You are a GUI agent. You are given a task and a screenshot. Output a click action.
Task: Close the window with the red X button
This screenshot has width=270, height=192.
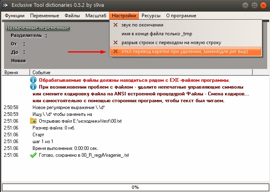coord(262,6)
